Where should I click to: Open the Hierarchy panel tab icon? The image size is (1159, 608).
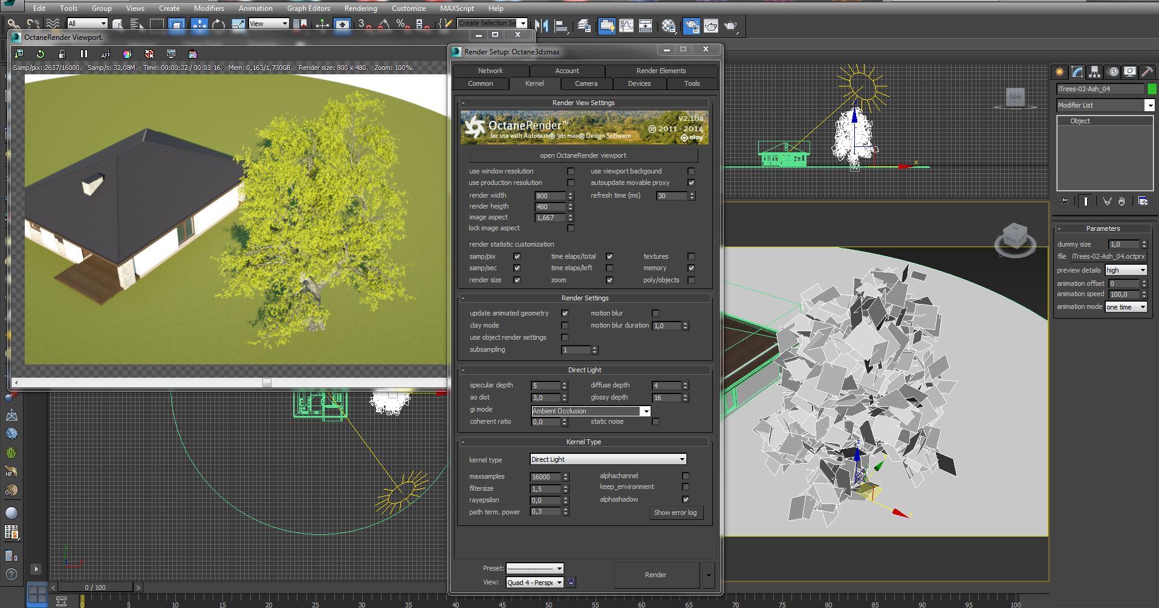[x=1094, y=72]
